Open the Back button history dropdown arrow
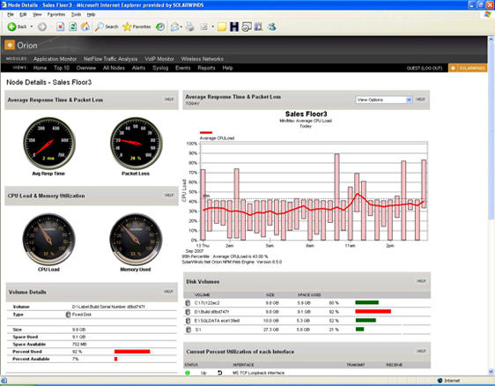495x386 pixels. point(32,26)
